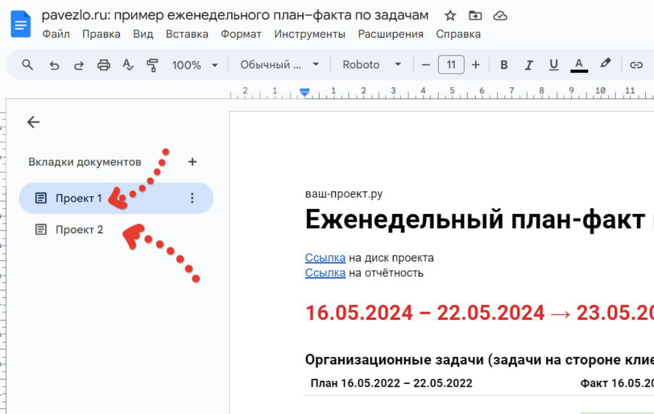Open the Формат menu
The width and height of the screenshot is (654, 414).
point(241,34)
